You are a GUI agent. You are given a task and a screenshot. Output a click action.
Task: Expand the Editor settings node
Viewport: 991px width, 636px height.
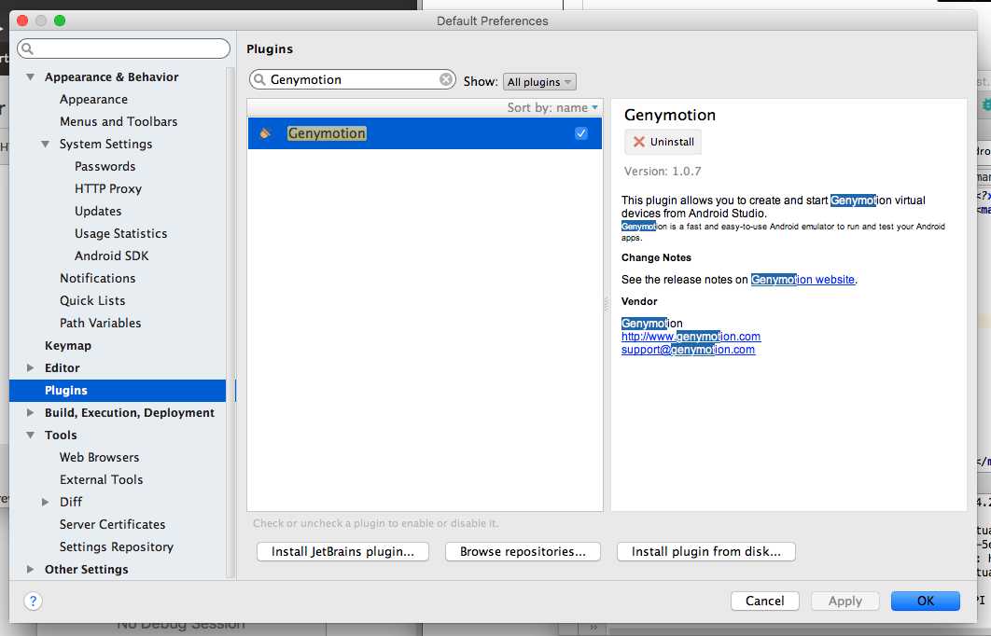point(30,367)
